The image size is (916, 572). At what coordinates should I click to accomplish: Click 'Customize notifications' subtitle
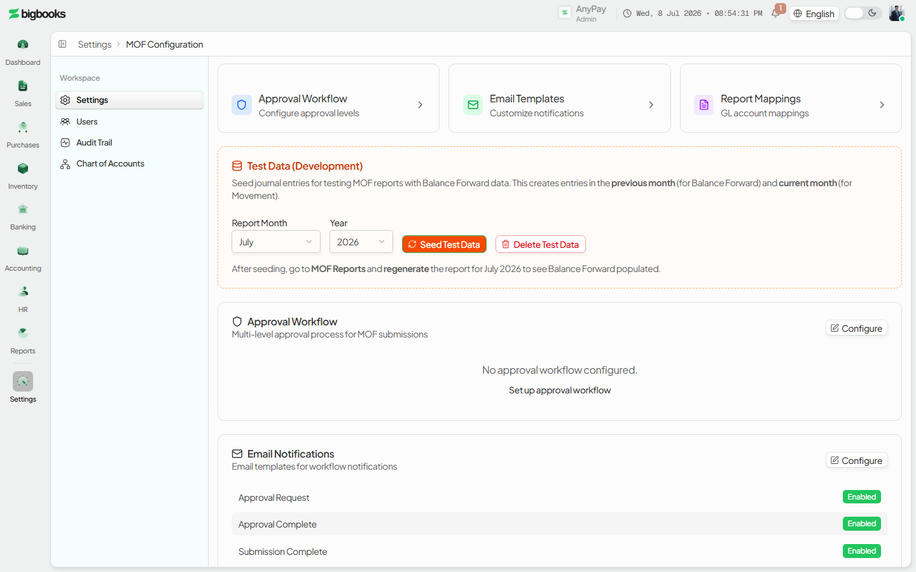[536, 113]
